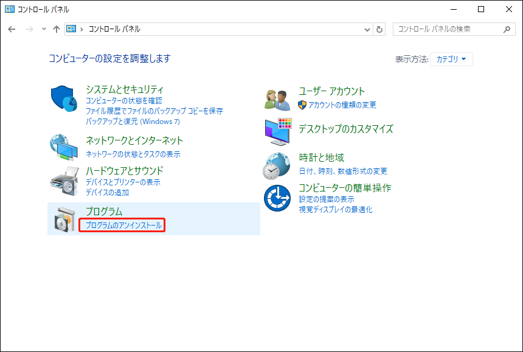Close the Control Panel window

[509, 9]
